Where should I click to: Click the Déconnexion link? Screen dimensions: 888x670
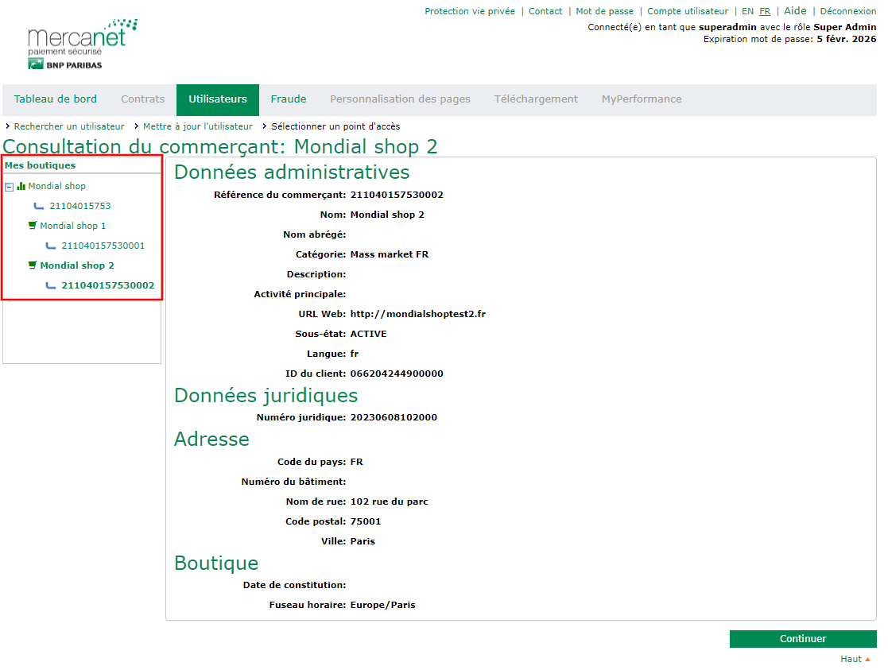pos(847,11)
